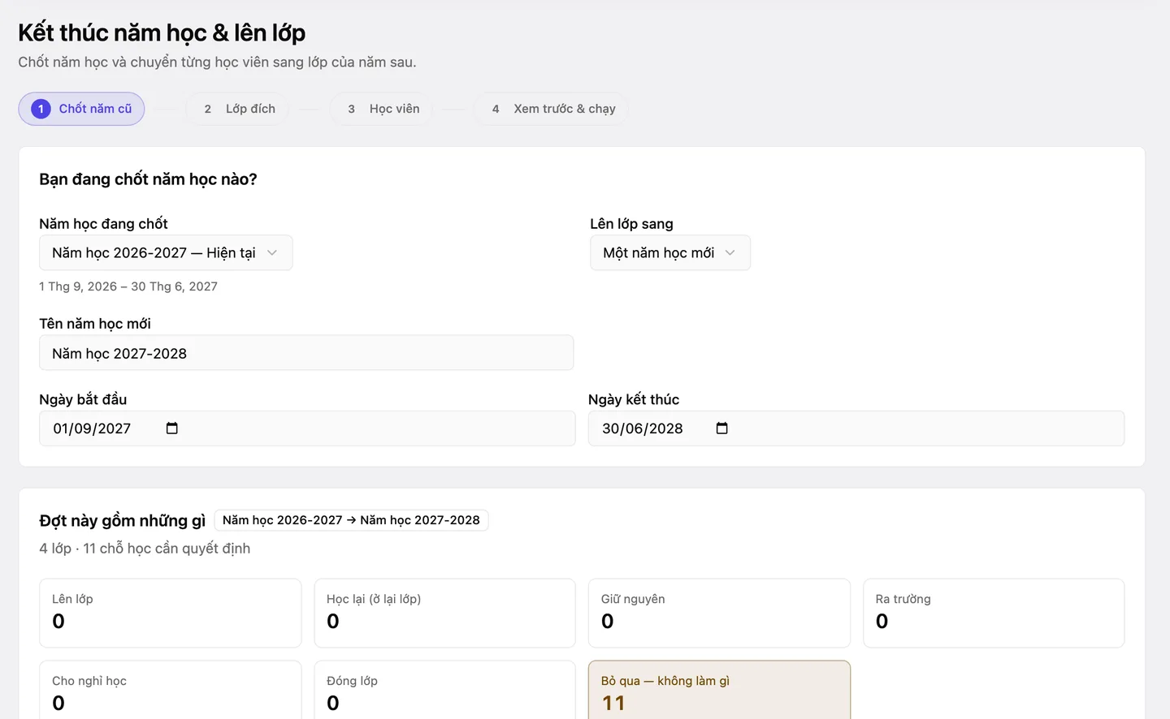The height and width of the screenshot is (719, 1170).
Task: Go to step 2 Lớp đích
Action: pyautogui.click(x=237, y=109)
